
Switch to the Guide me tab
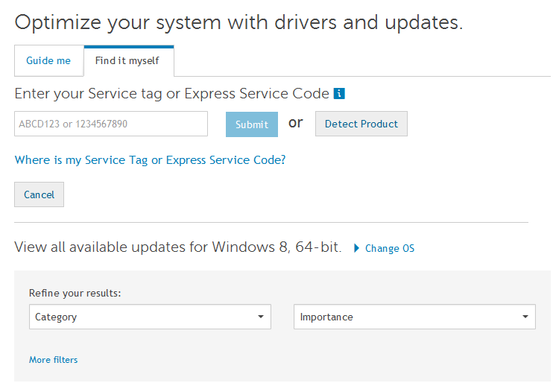(x=48, y=61)
